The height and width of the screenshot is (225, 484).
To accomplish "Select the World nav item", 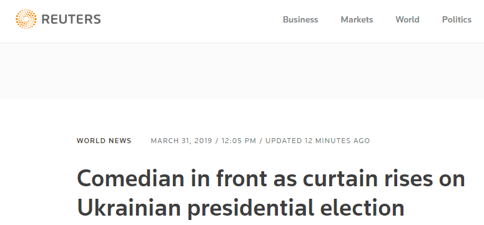I will [x=407, y=19].
